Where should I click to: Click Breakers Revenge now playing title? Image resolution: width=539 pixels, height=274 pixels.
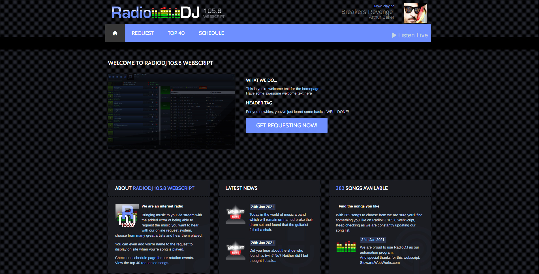tap(367, 12)
